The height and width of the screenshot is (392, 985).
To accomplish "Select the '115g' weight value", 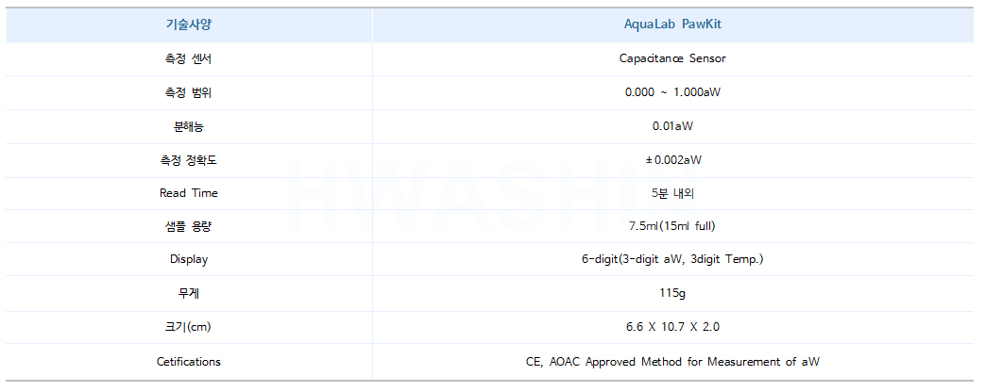I will click(672, 294).
